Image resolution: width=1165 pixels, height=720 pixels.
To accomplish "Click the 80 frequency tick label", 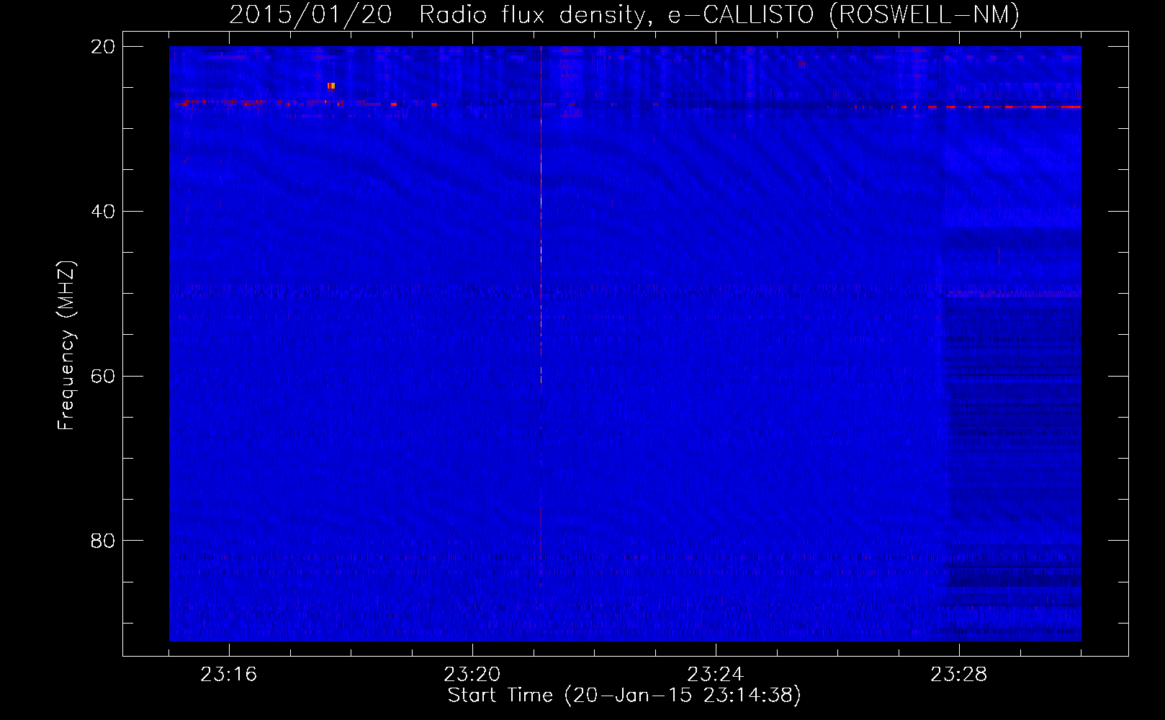I will coord(103,541).
